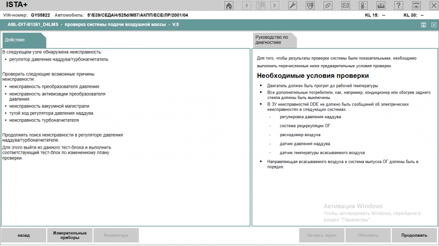Screen dimensions: 439x246
Task: Click 'неисправность преобразователя давления' bullet
Action: pyautogui.click(x=54, y=87)
